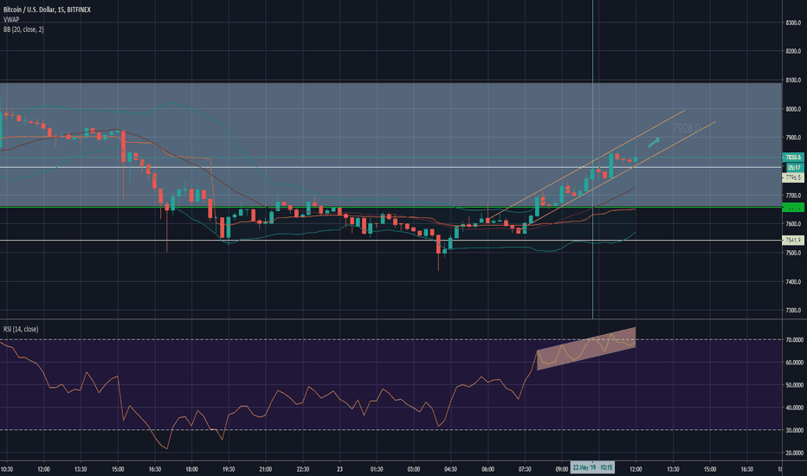Click the 7600.0 price scale value
The height and width of the screenshot is (476, 807).
(794, 224)
